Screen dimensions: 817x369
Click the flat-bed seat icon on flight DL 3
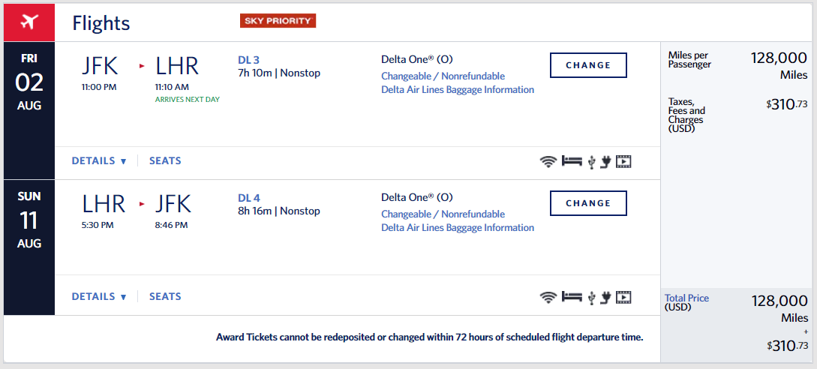(572, 161)
